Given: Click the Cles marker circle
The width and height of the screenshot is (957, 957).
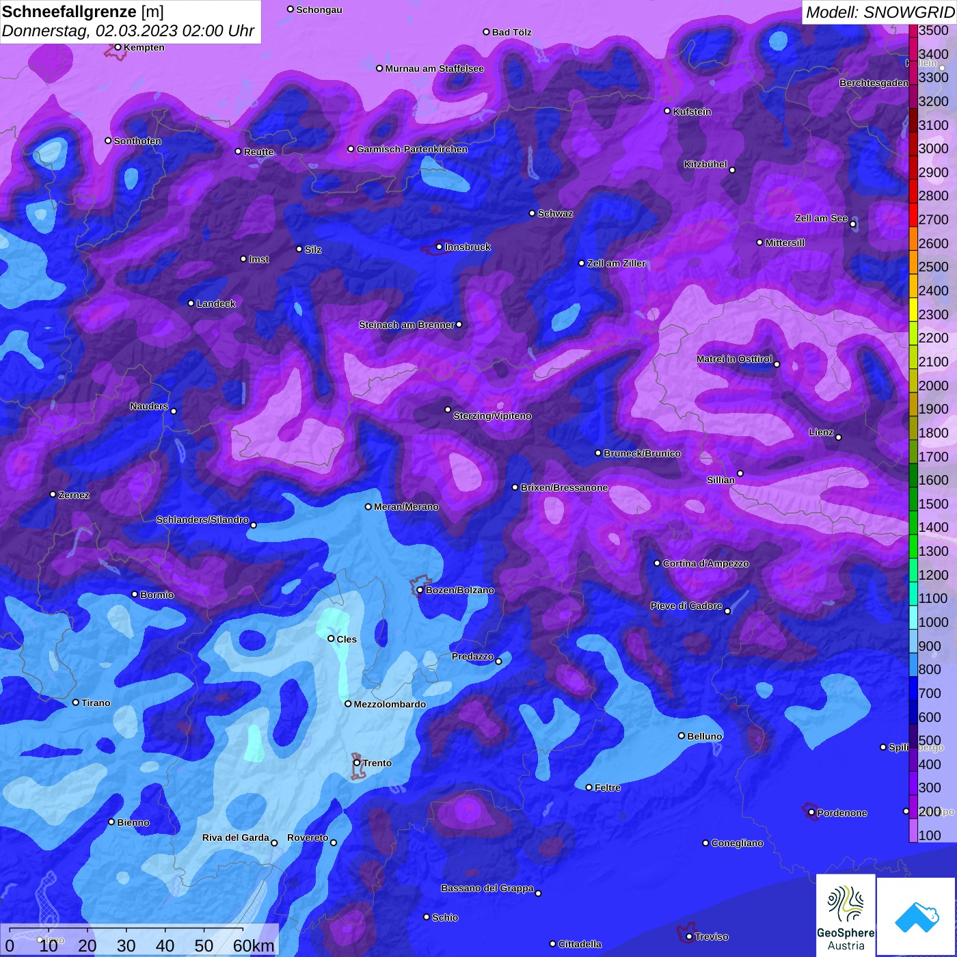Looking at the screenshot, I should click(331, 638).
